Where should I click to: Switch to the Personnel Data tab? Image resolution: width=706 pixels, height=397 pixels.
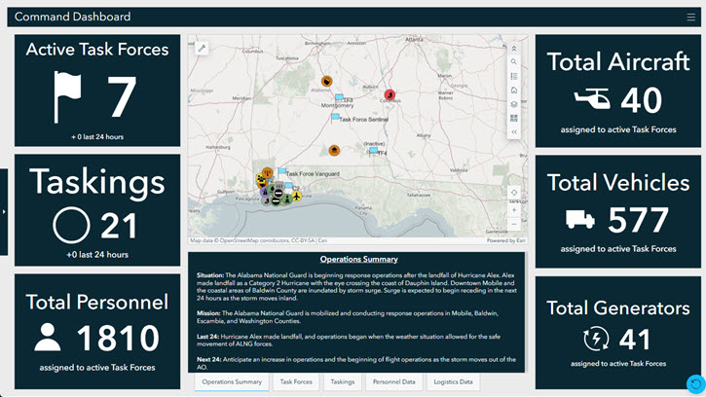pos(394,381)
